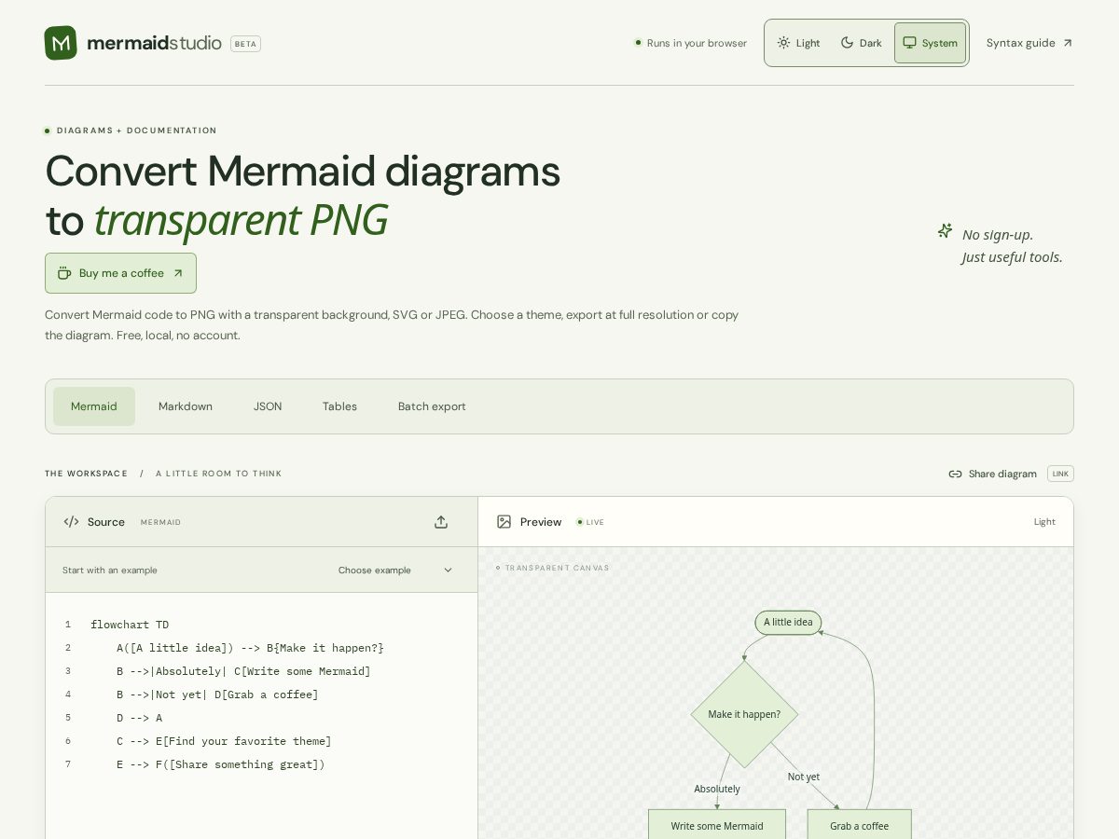
Task: Click the LIVE indicator in Preview
Action: [x=591, y=522]
